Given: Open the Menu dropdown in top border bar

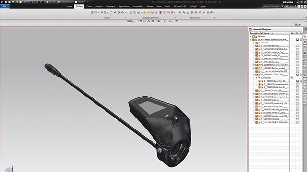Looking at the screenshot, I should (x=131, y=21).
